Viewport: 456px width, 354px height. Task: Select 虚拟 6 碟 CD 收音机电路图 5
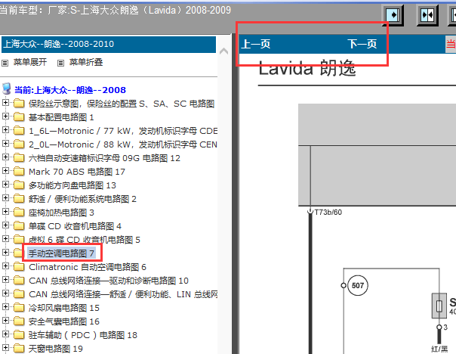click(85, 240)
